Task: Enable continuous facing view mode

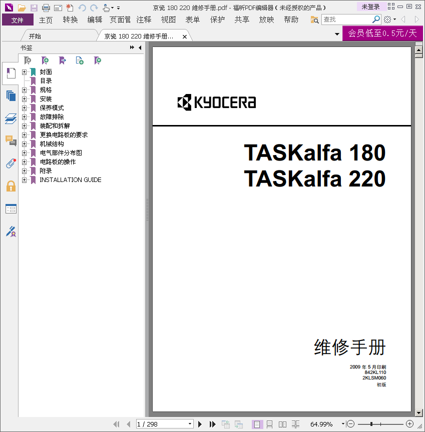Action: click(295, 424)
